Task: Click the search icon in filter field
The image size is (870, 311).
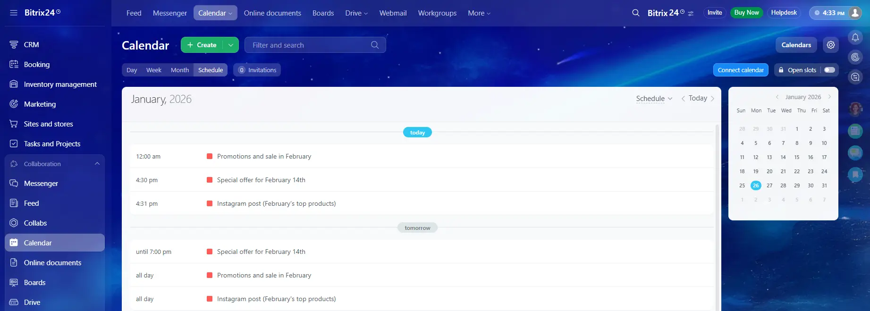Action: [375, 45]
